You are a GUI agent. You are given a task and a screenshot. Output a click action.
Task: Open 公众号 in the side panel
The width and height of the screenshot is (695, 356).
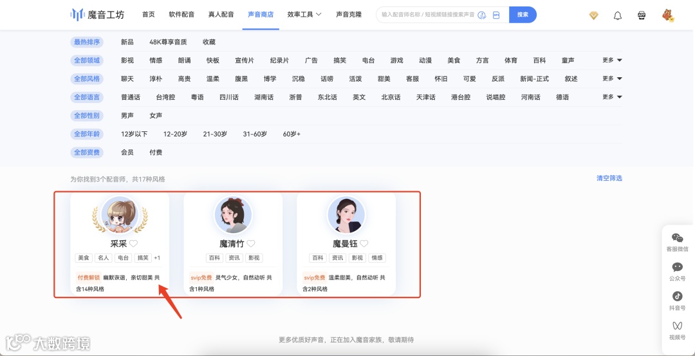pyautogui.click(x=677, y=271)
